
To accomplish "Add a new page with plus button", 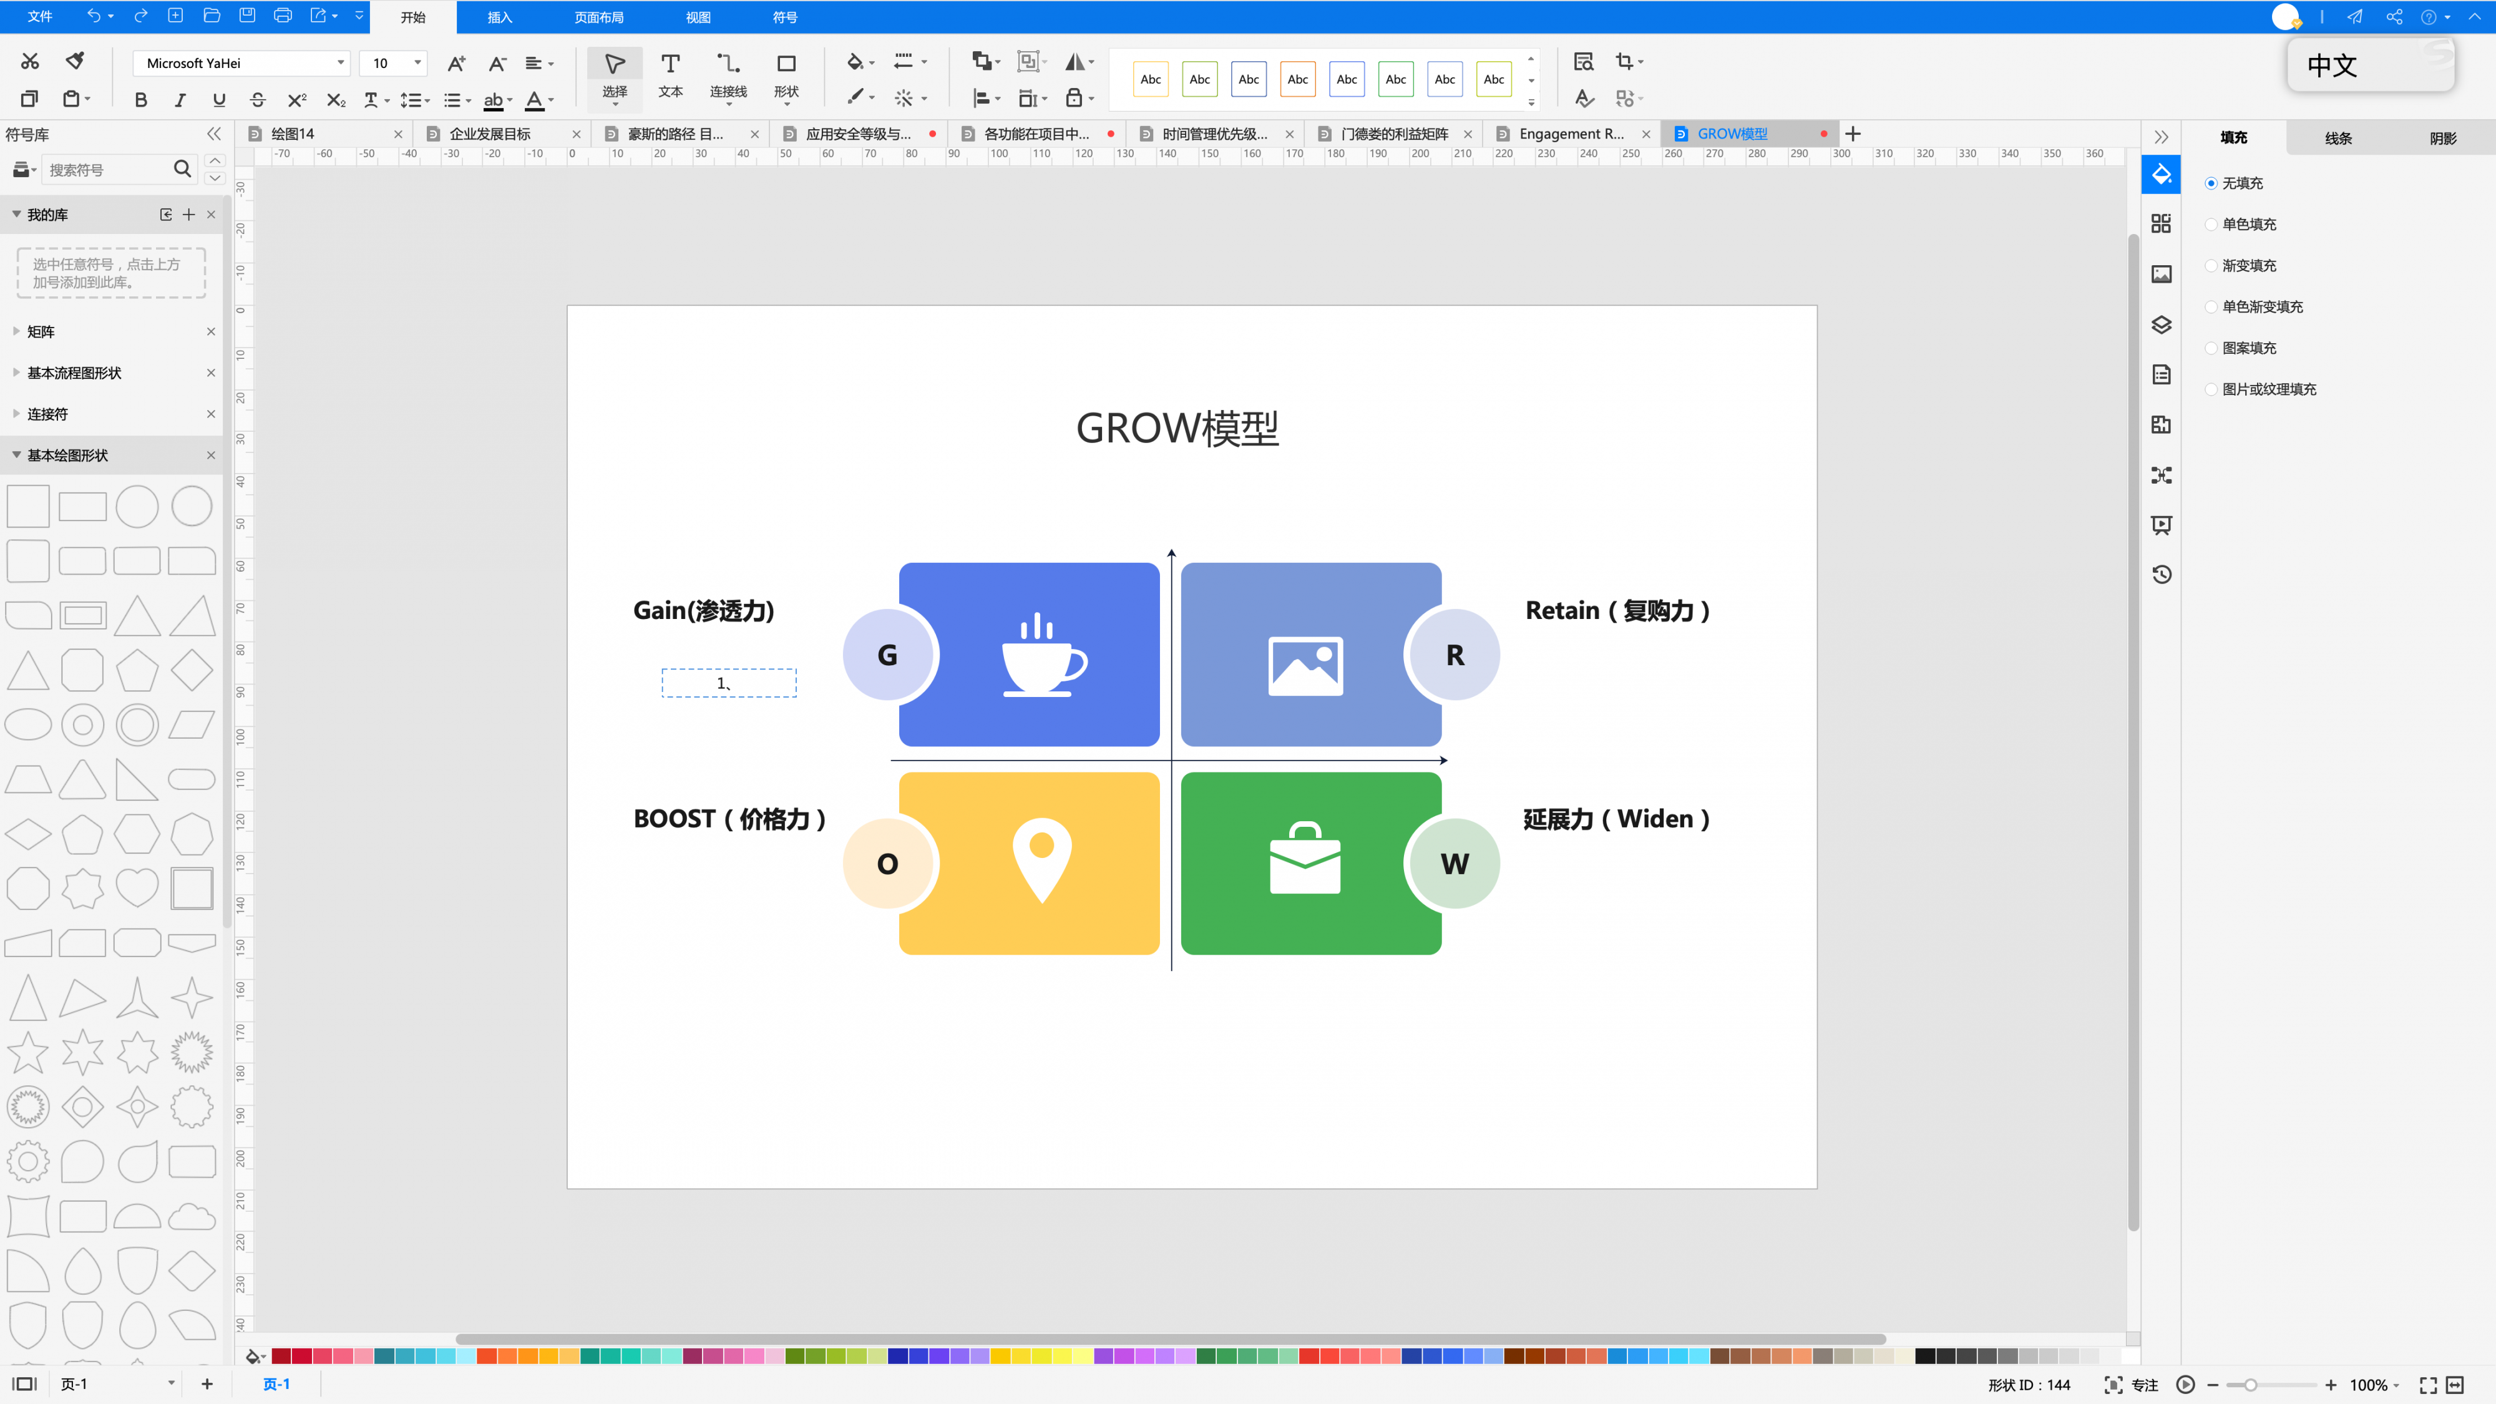I will (207, 1383).
